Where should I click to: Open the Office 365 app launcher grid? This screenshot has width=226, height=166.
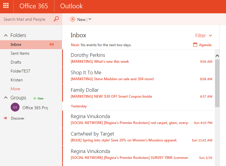pos(6,6)
